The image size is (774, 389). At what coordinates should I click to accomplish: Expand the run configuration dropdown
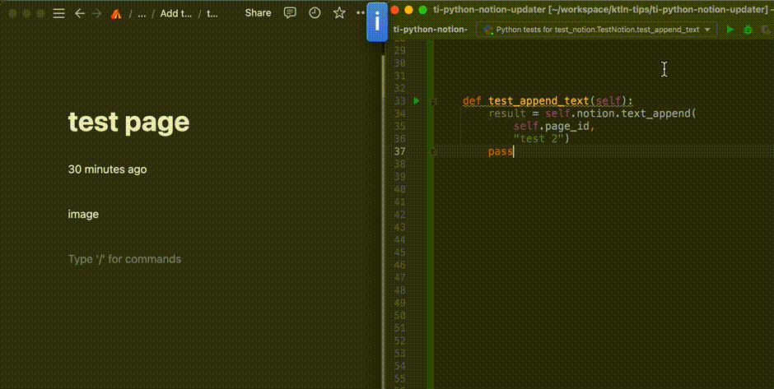point(706,30)
